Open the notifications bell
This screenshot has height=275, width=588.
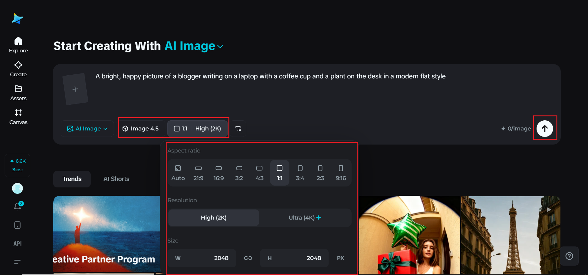click(18, 206)
